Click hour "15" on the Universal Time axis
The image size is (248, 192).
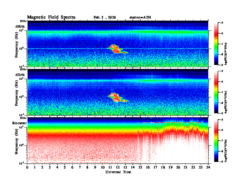coord(140,168)
